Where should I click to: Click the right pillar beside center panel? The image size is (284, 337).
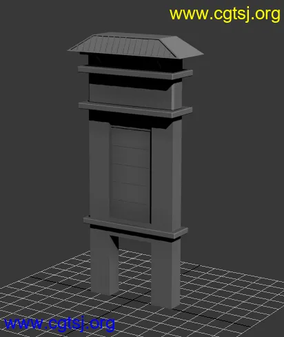(166, 177)
